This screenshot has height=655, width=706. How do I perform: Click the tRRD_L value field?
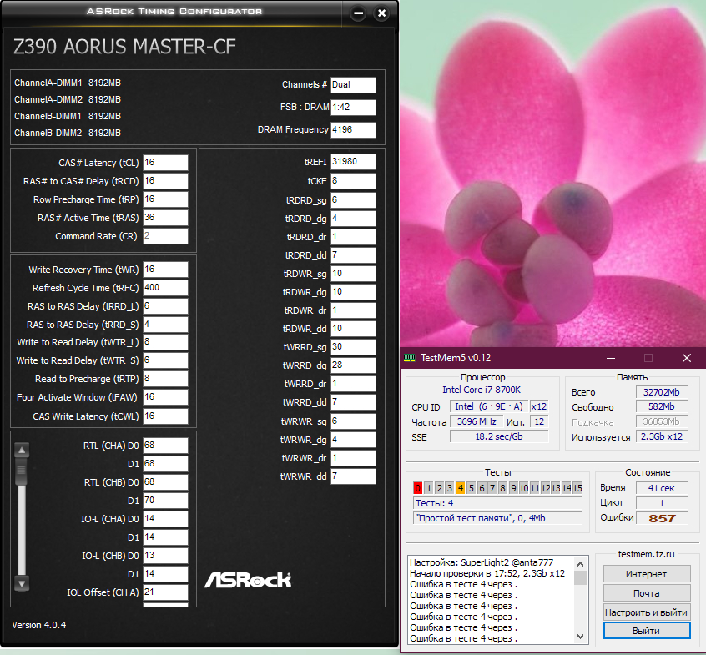(165, 306)
